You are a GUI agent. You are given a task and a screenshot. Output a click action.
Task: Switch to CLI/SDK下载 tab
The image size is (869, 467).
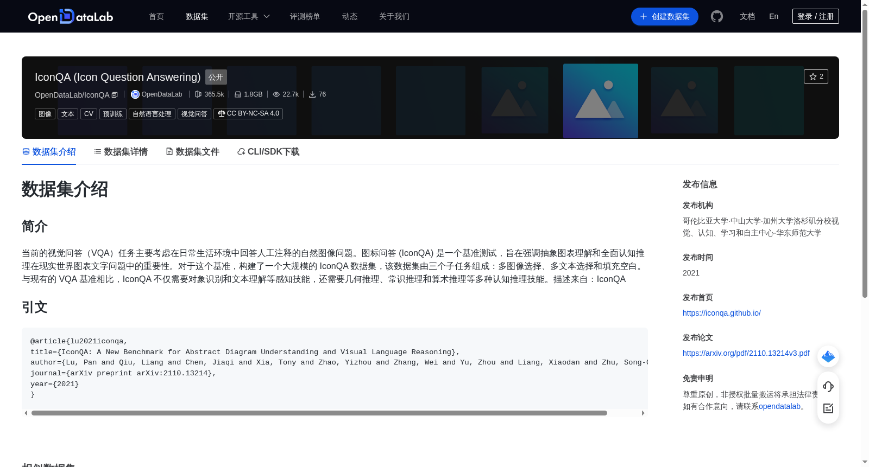click(x=268, y=152)
